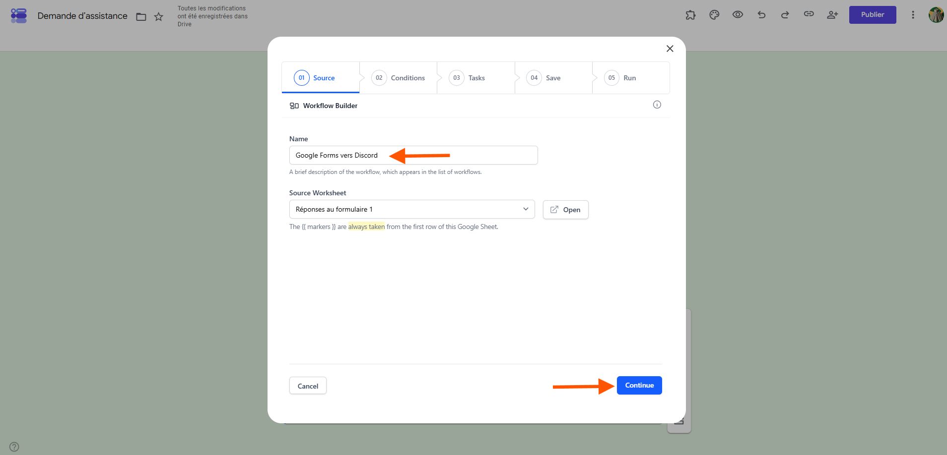Click the move to folder icon

point(141,17)
